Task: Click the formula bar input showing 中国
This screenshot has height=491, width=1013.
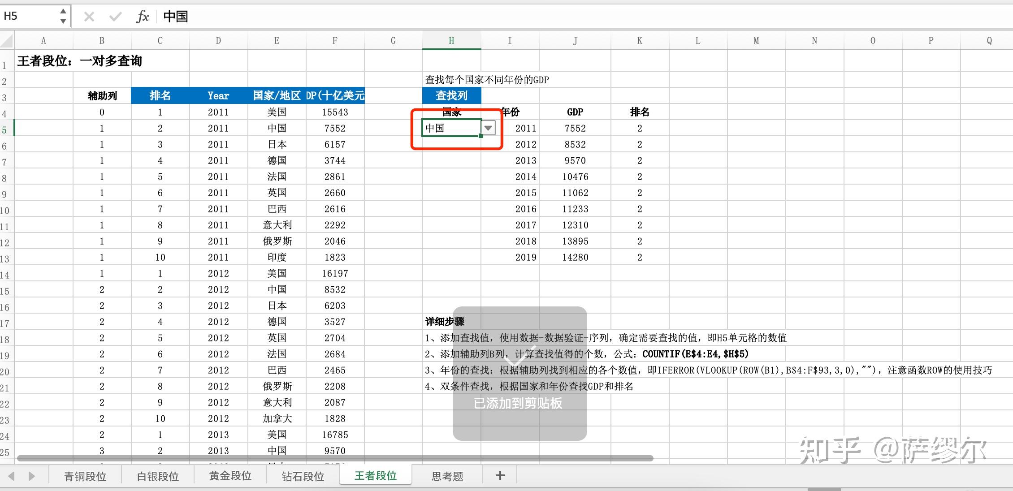Action: [x=583, y=17]
